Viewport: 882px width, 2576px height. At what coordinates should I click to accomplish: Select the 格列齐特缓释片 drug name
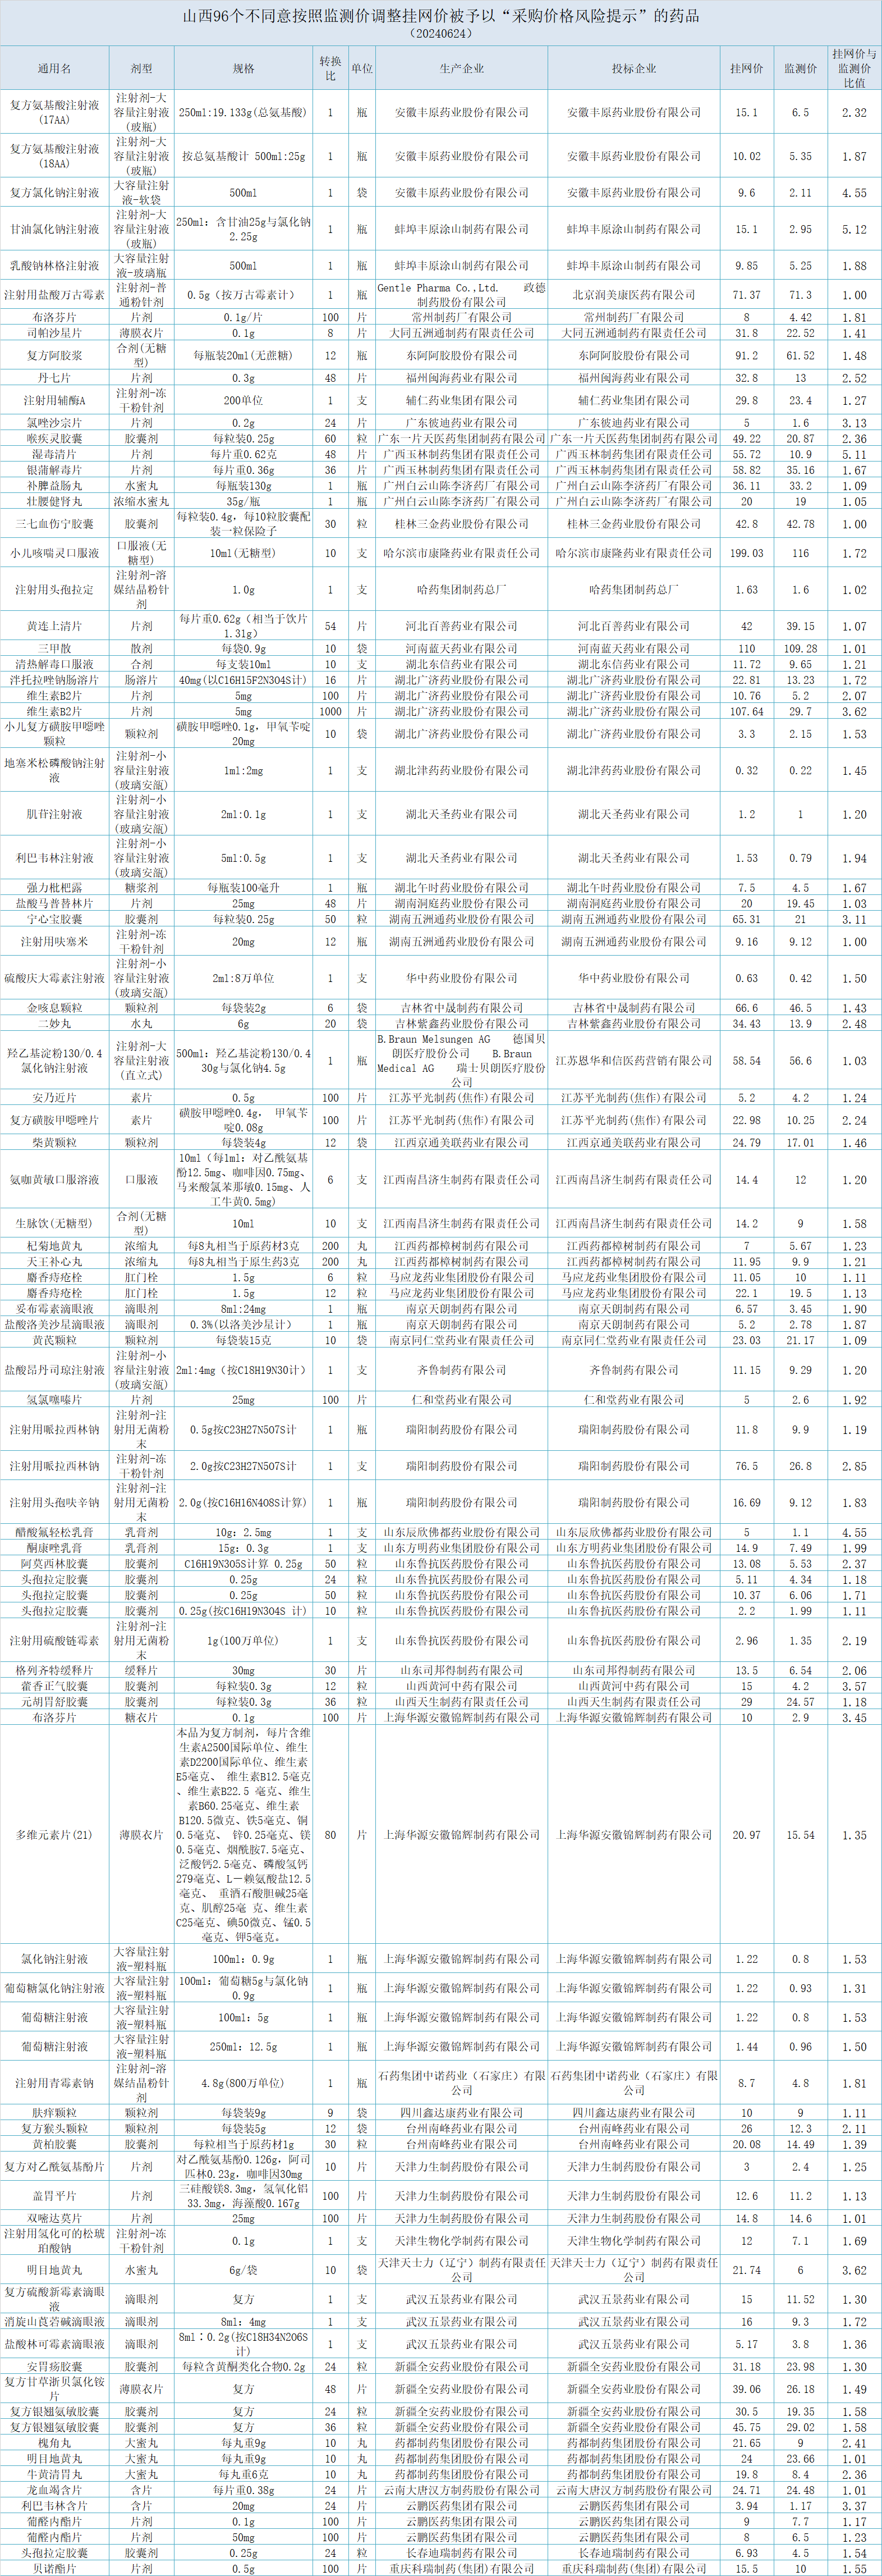point(55,1671)
